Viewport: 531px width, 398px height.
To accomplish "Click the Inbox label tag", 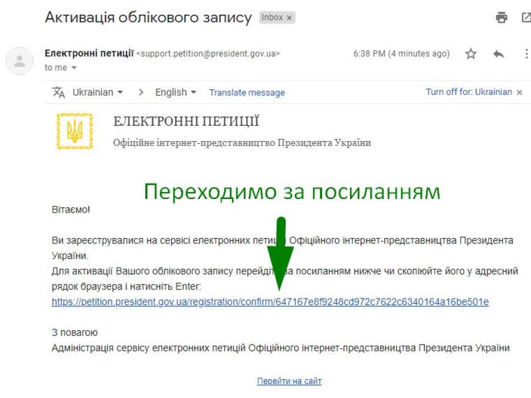I will tap(272, 18).
